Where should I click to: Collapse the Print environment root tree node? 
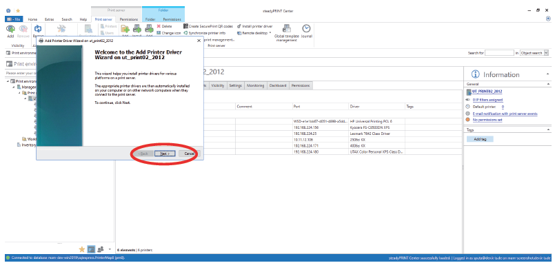tap(8, 81)
